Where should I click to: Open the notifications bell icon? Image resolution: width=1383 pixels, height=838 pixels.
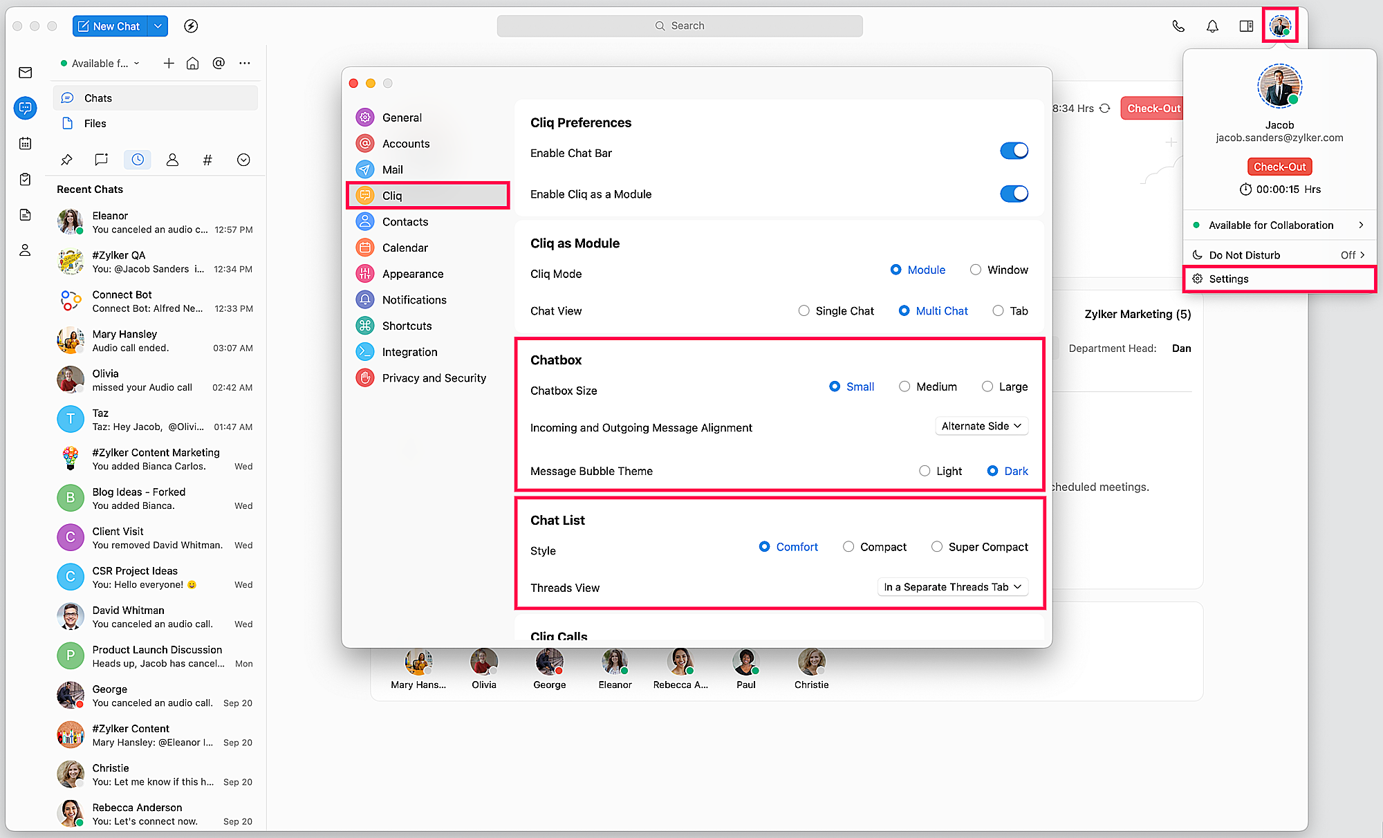pos(1212,26)
